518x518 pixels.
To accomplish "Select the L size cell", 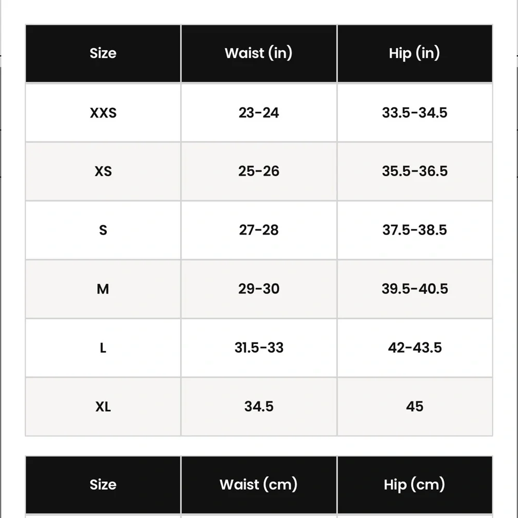I will [103, 348].
